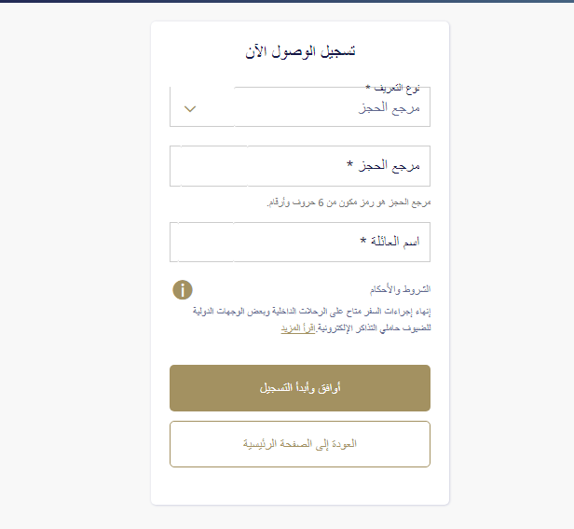574x529 pixels.
Task: Click the أوافق وأبدأ التسجيل gold button
Action: coord(300,388)
